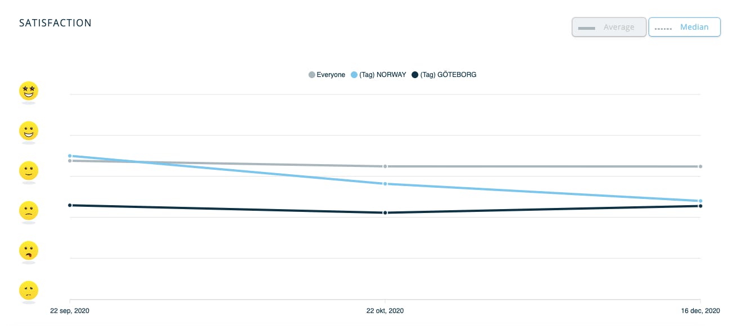Click the light blue NORWAY legend dot
737x326 pixels.
click(354, 75)
